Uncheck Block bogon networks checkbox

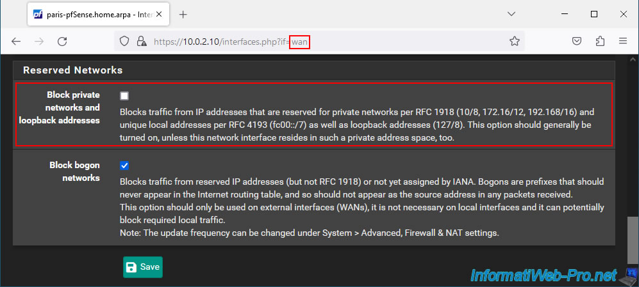(x=124, y=166)
